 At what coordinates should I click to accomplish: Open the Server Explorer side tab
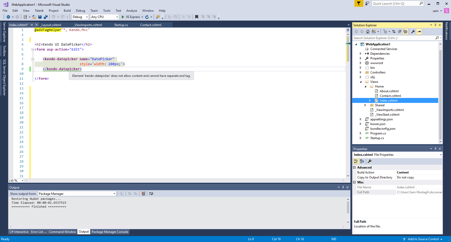pos(4,32)
